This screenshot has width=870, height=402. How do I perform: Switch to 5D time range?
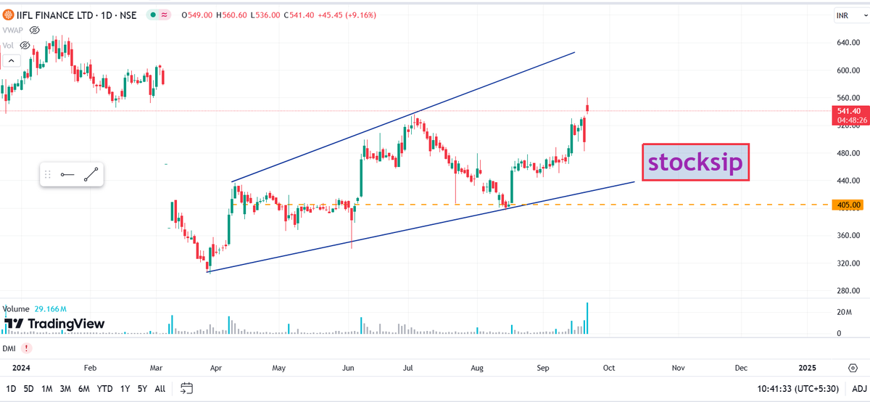point(28,388)
